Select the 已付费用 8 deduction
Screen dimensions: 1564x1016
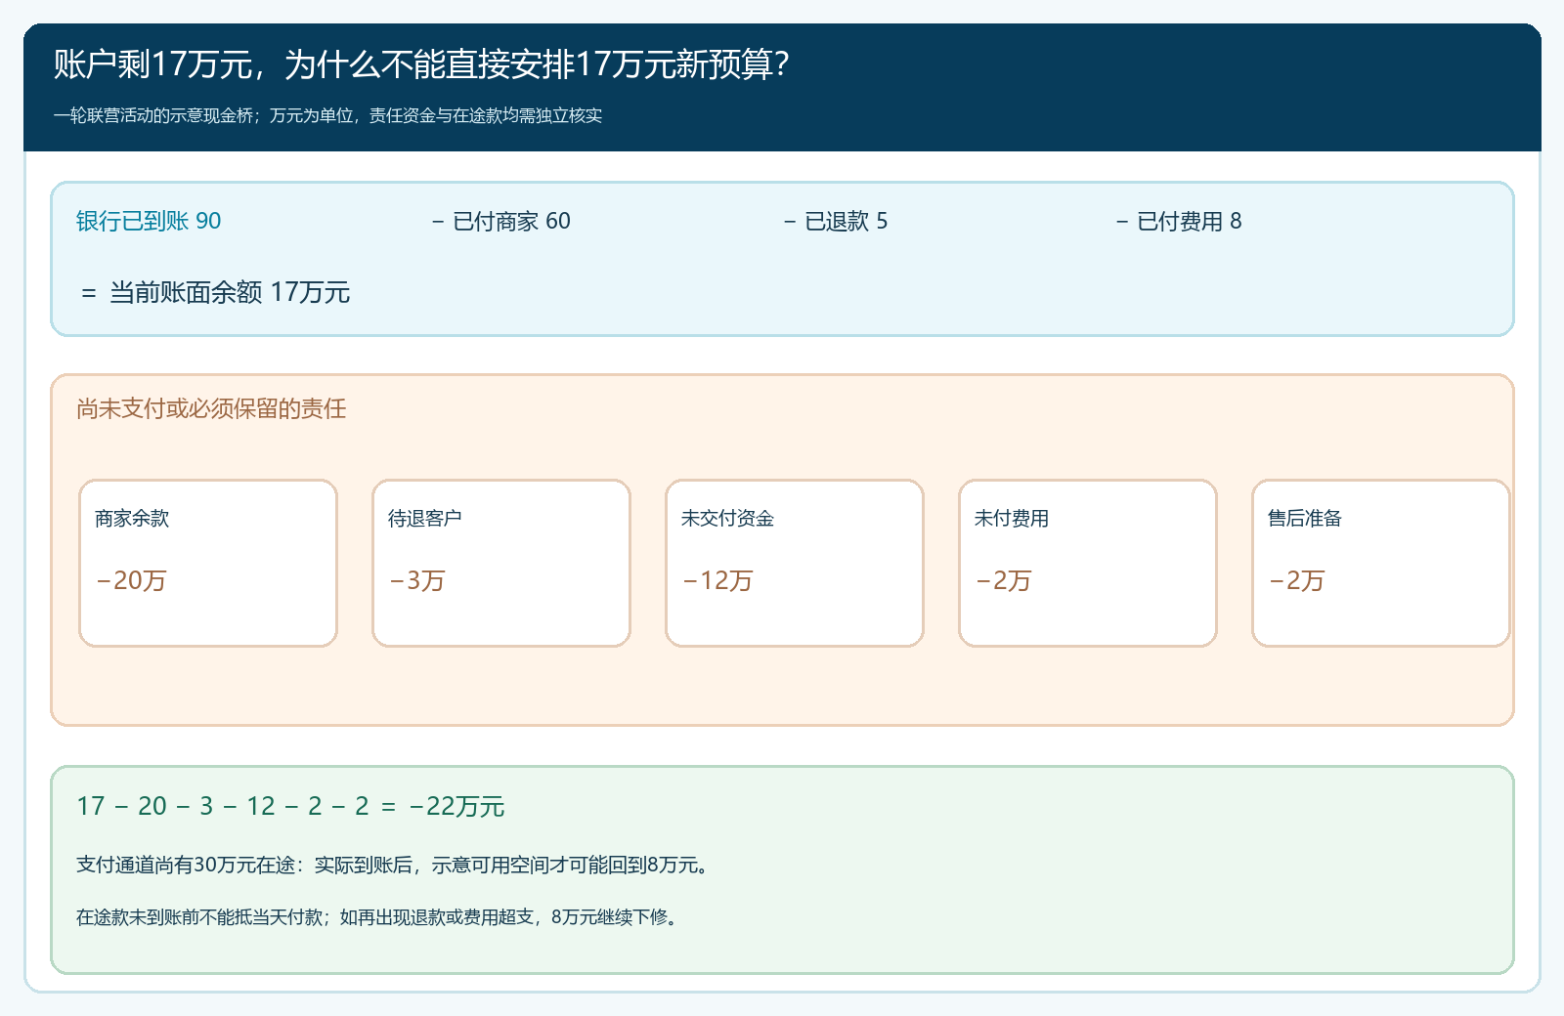tap(1179, 221)
